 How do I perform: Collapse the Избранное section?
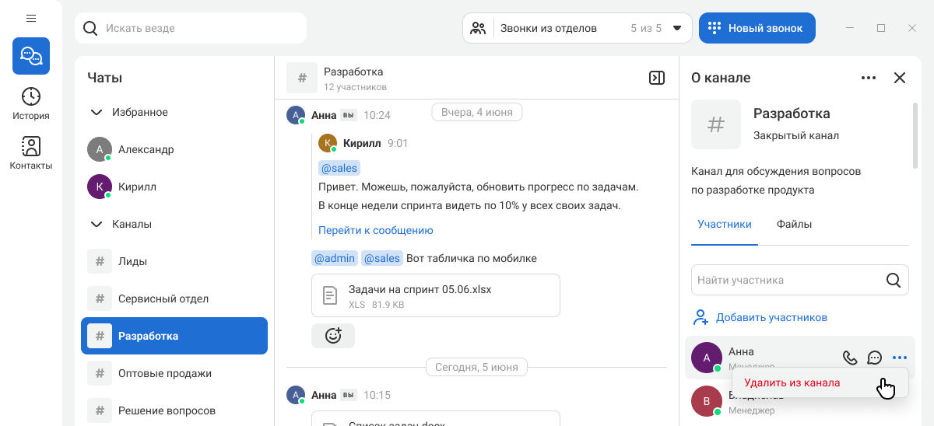pos(97,113)
